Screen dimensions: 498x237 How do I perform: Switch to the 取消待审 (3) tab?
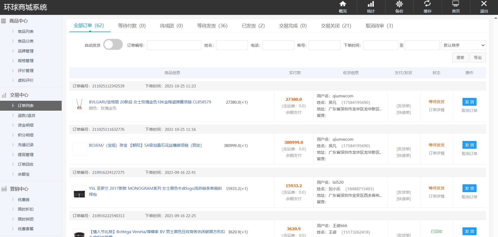(379, 26)
